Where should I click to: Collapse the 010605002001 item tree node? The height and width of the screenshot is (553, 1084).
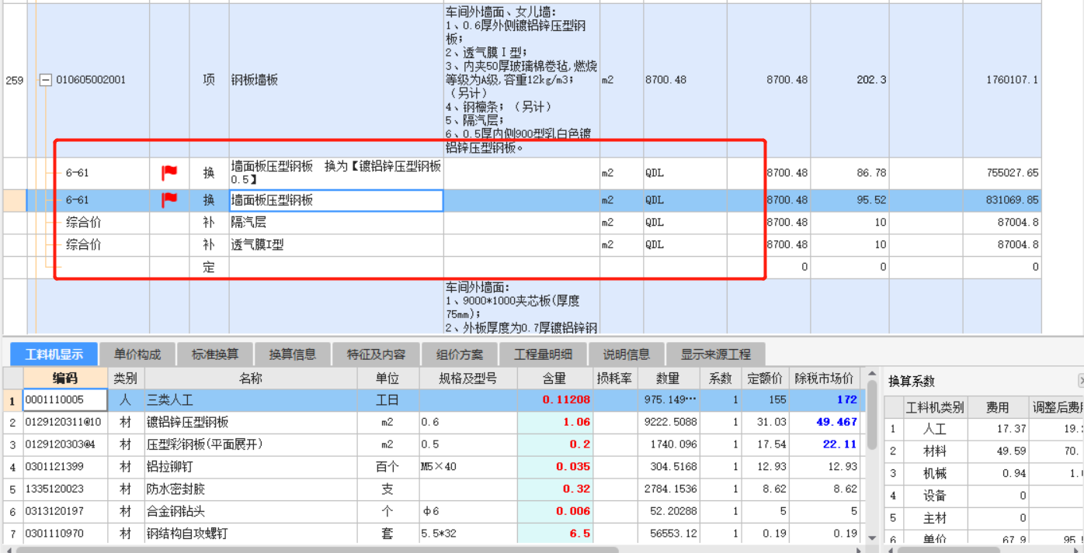(x=46, y=80)
